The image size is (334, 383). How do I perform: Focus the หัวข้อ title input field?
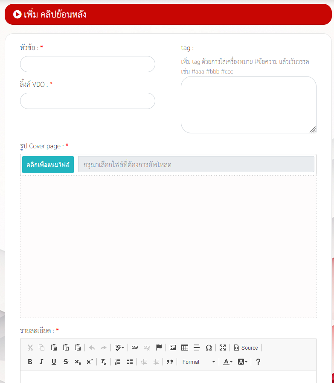pyautogui.click(x=87, y=64)
